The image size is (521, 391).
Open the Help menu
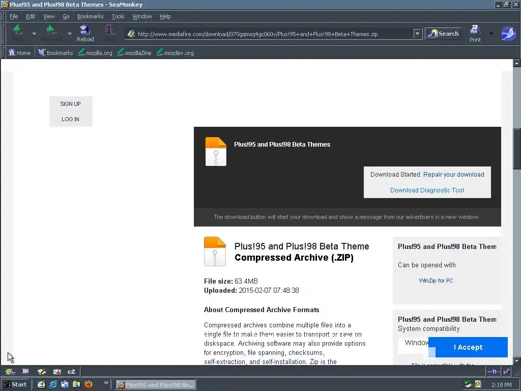point(165,16)
